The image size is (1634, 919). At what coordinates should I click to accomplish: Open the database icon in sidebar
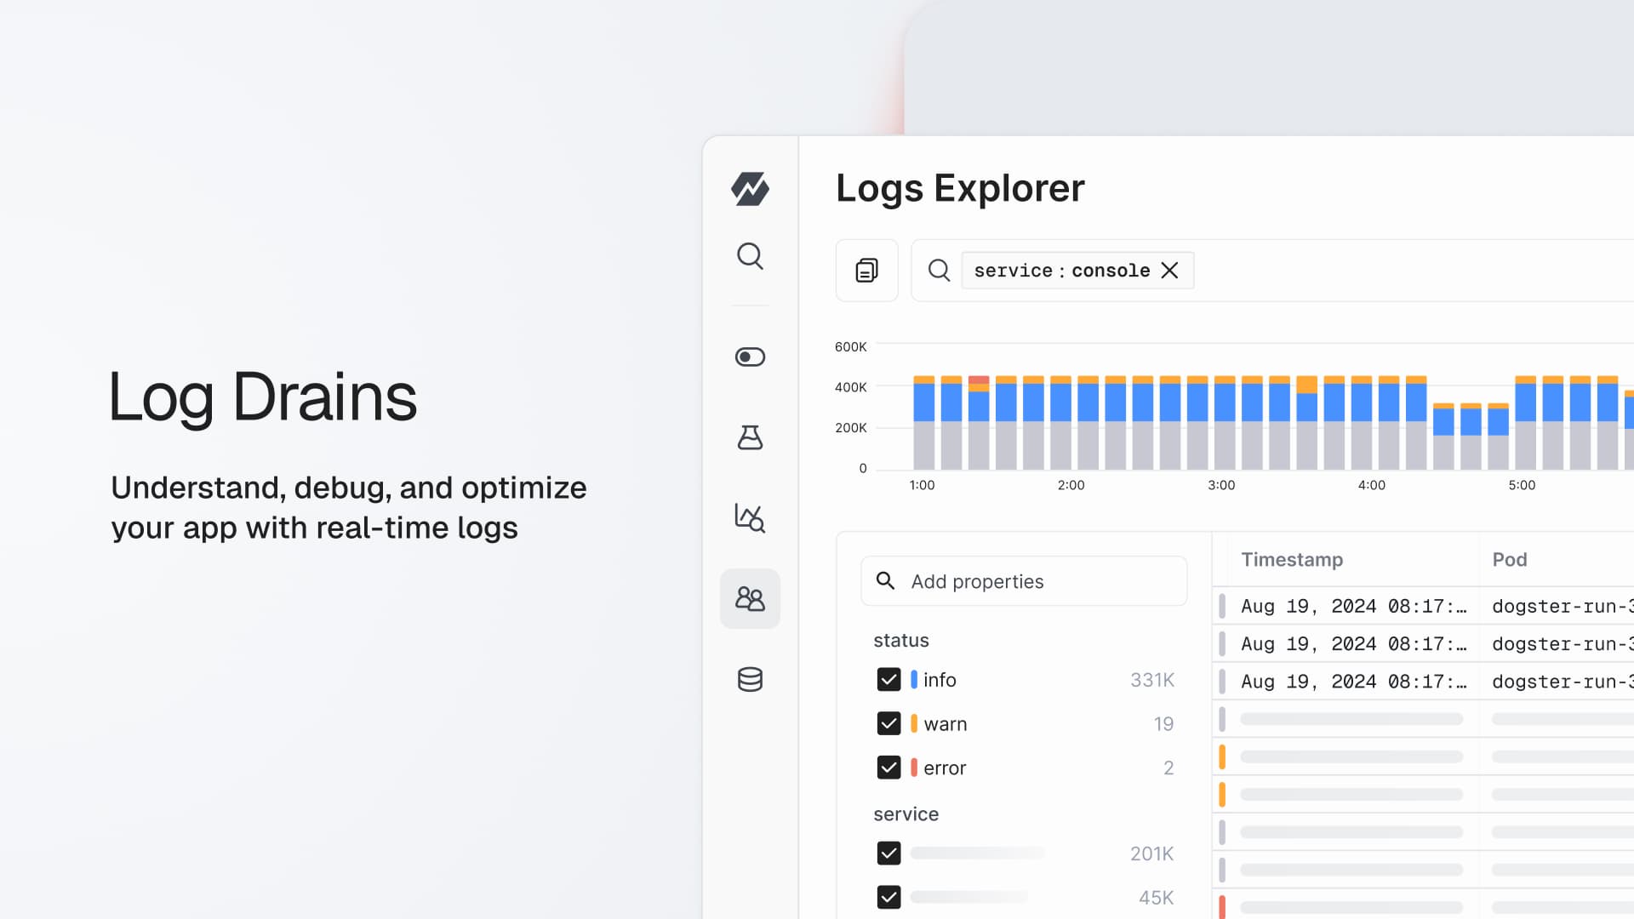(750, 679)
